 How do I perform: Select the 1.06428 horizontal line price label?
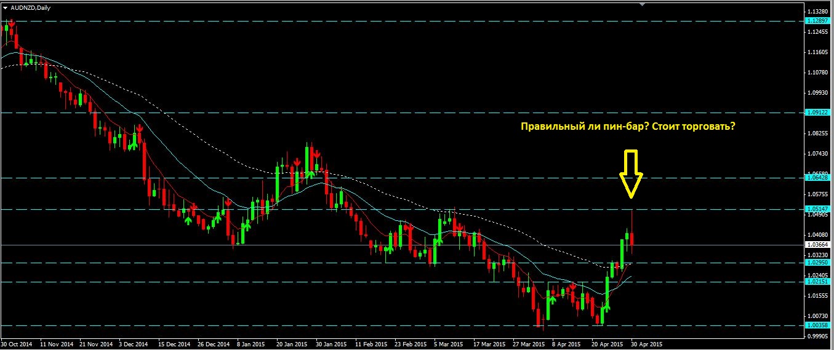coord(818,177)
